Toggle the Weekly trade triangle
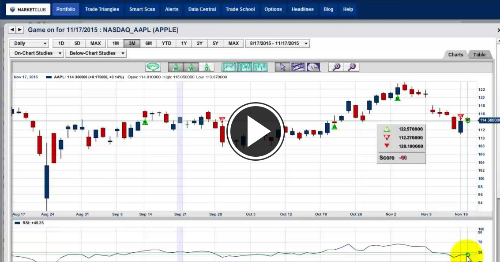The height and width of the screenshot is (262, 500). pos(191,67)
